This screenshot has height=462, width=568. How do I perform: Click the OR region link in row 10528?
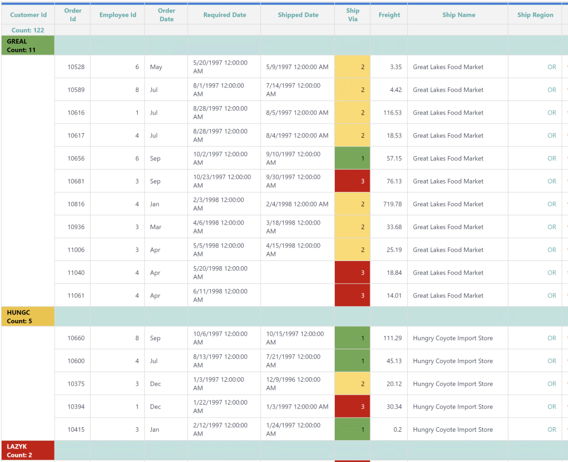552,67
